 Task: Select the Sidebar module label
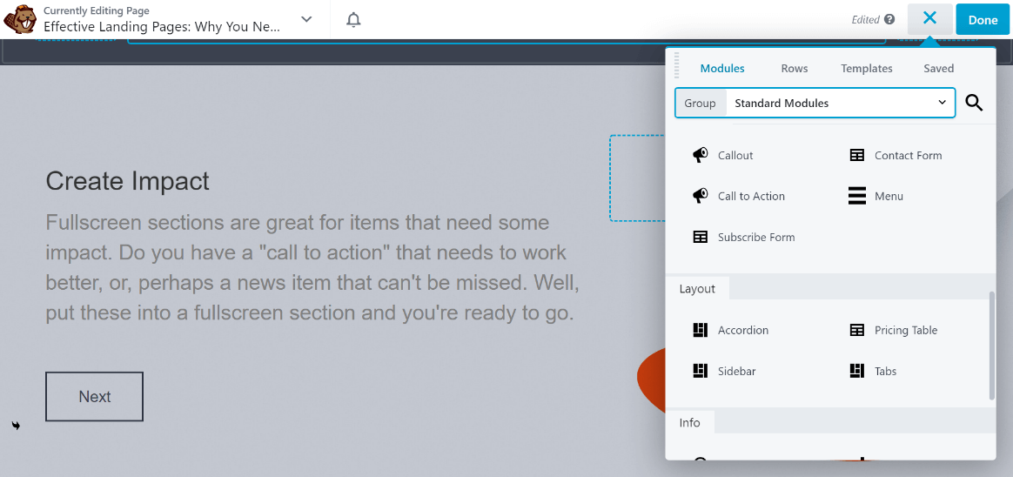tap(736, 371)
